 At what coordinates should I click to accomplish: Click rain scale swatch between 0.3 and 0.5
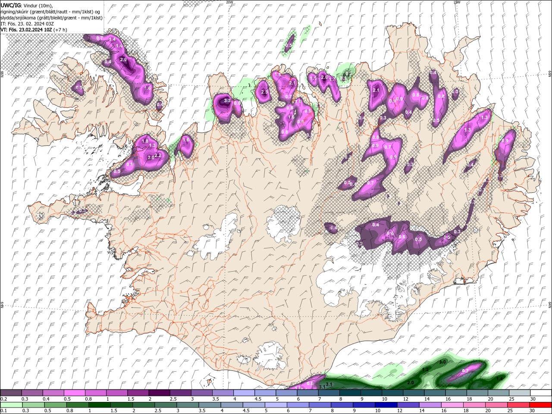coord(32,405)
